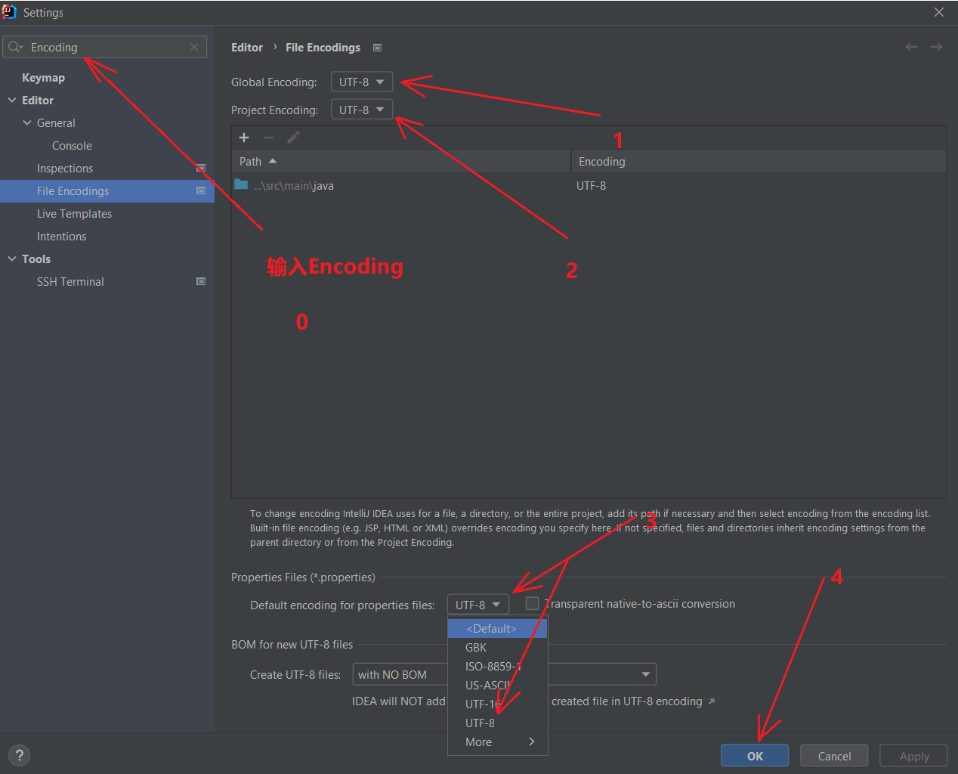
Task: Open Live Templates settings
Action: [74, 213]
